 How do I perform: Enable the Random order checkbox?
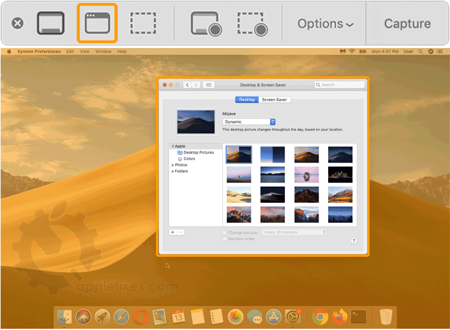coord(225,239)
